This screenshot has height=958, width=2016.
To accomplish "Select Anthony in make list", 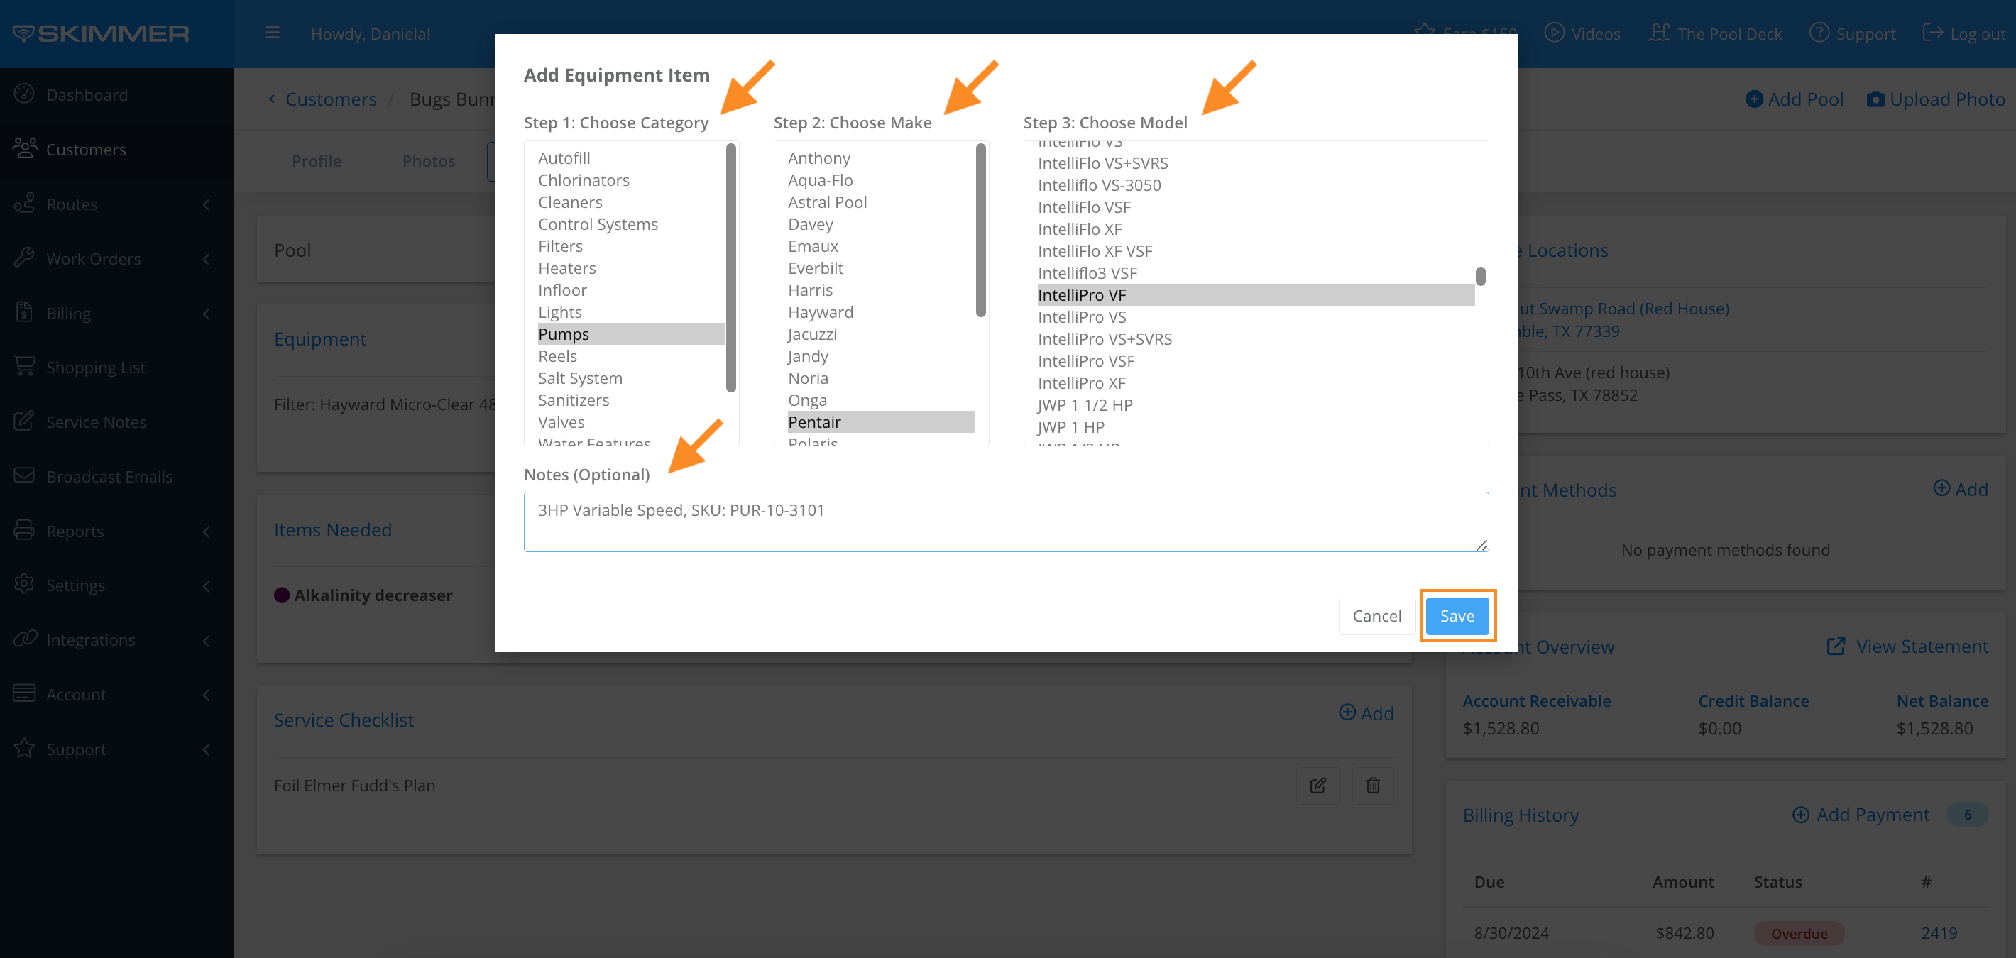I will click(x=880, y=158).
